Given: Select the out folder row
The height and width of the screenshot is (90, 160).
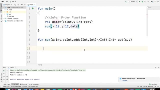Looking at the screenshot, I should (x=14, y=12).
